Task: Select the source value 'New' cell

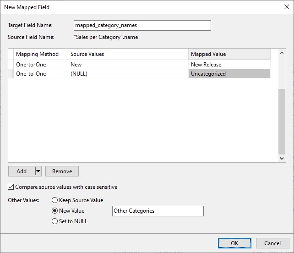Action: 128,65
